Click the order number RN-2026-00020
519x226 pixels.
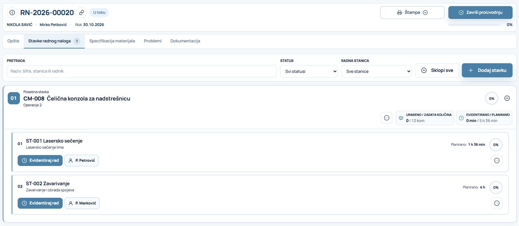click(47, 13)
